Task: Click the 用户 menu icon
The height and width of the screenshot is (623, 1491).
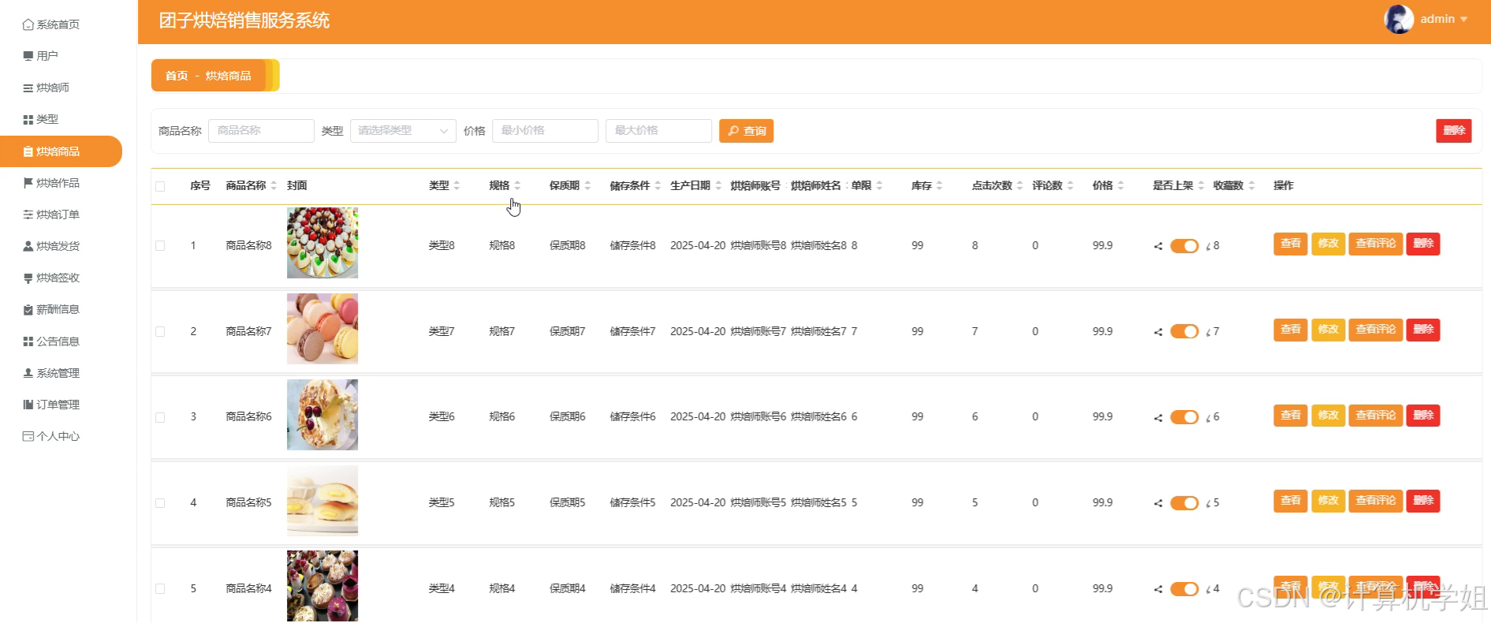Action: (28, 56)
